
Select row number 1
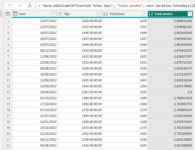[8, 21]
